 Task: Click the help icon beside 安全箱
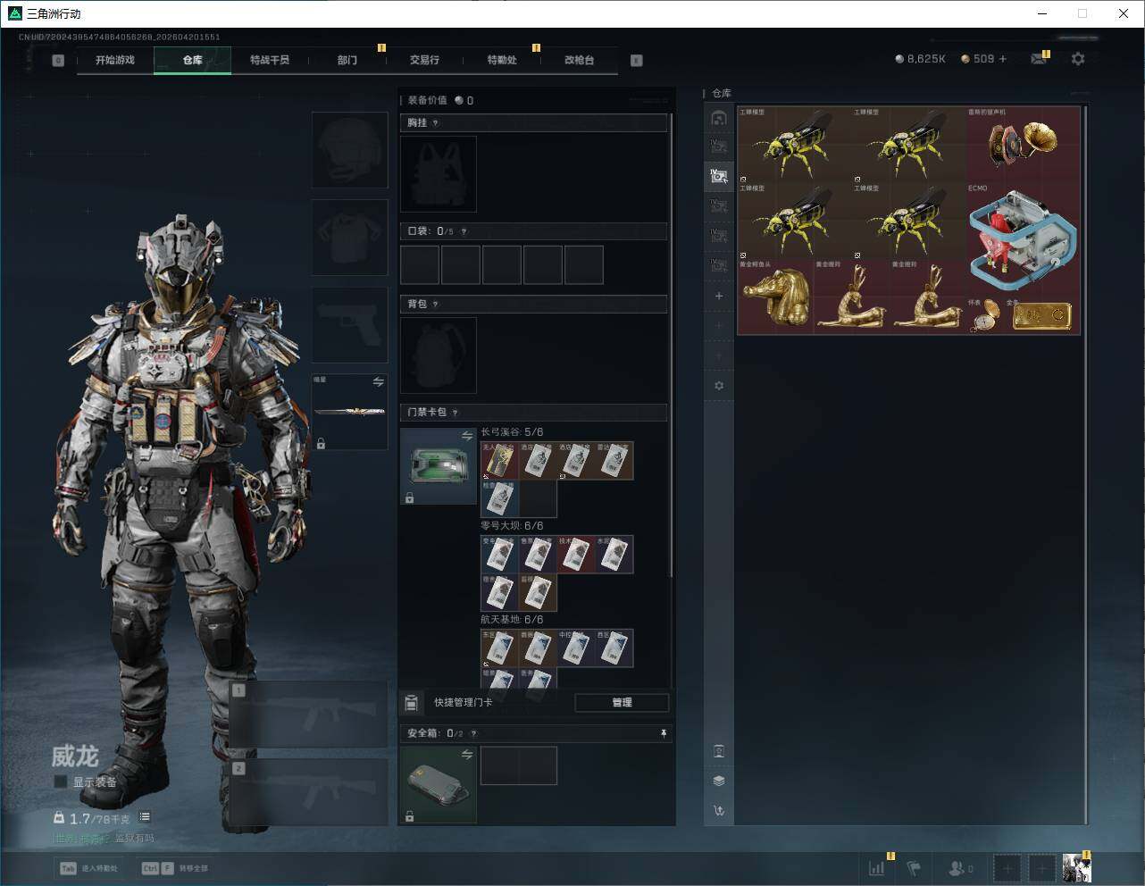(473, 733)
